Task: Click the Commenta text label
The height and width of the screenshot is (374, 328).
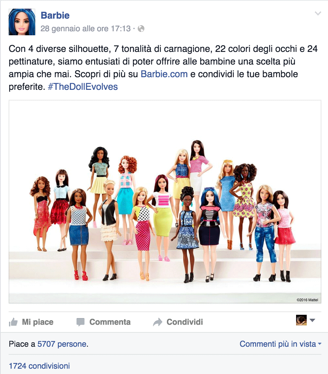Action: pyautogui.click(x=110, y=322)
